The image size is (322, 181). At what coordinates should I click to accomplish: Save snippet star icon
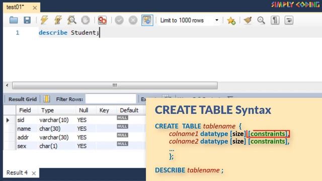(x=231, y=21)
